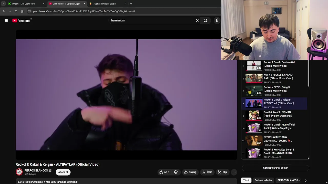Select the Seriden videolar filter chip
The height and width of the screenshot is (184, 328).
(x=263, y=180)
